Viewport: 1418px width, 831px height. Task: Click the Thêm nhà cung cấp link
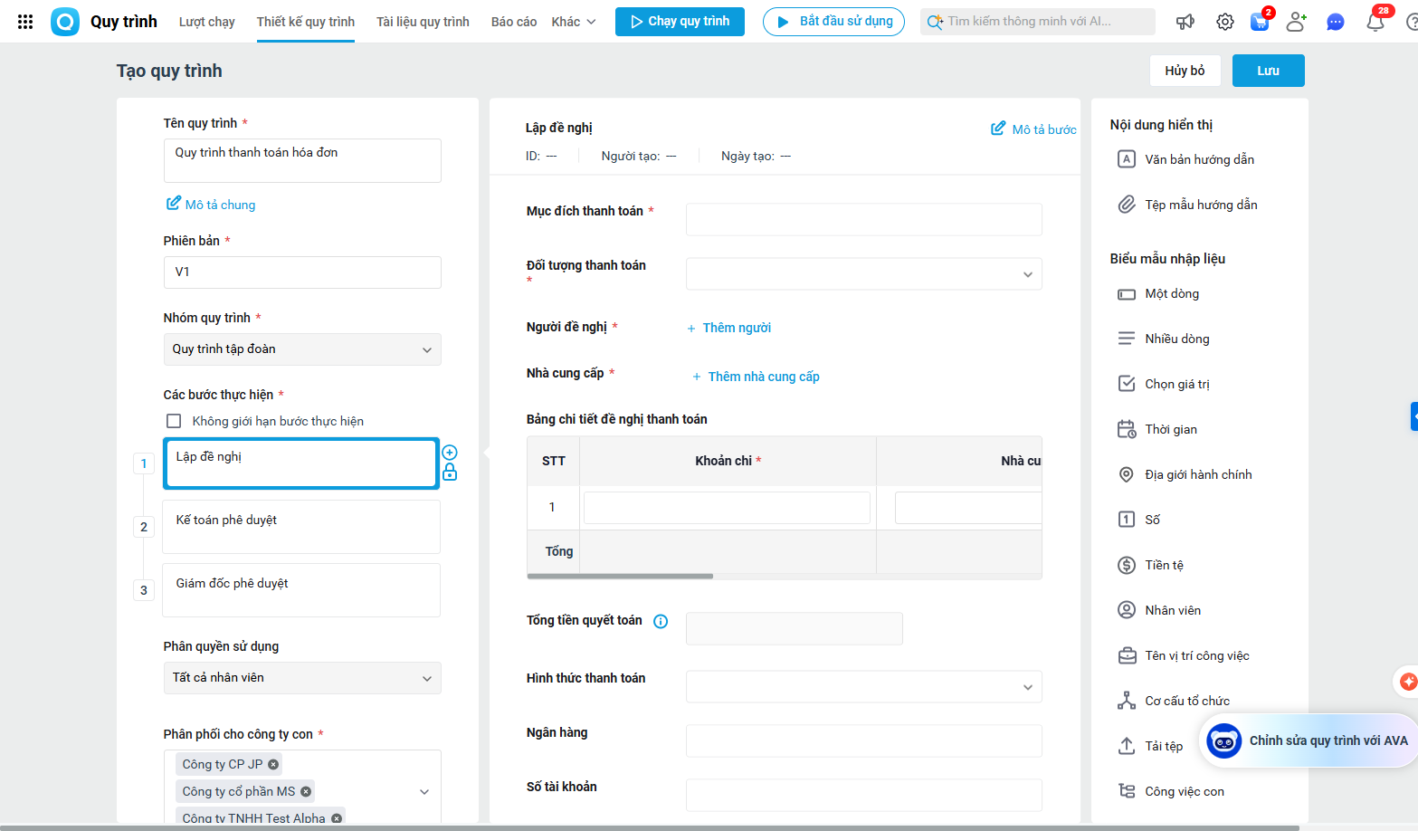763,377
